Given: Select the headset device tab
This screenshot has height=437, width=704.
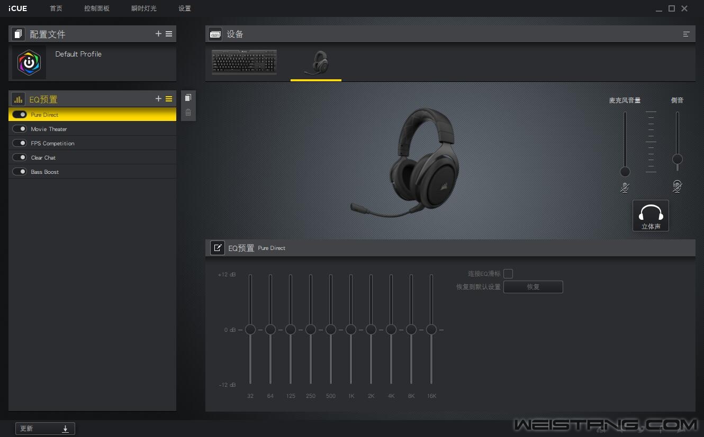Looking at the screenshot, I should [316, 63].
